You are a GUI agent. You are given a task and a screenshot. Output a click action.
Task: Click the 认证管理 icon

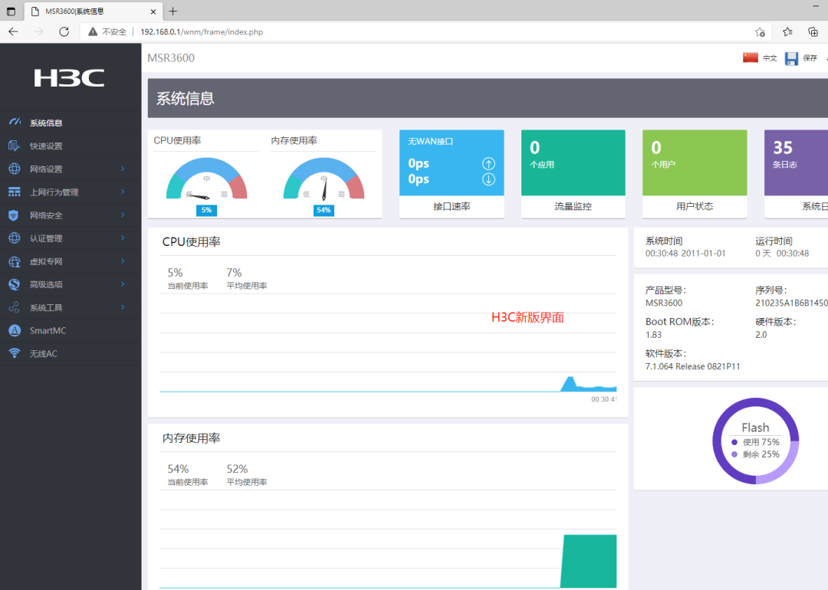(x=15, y=238)
